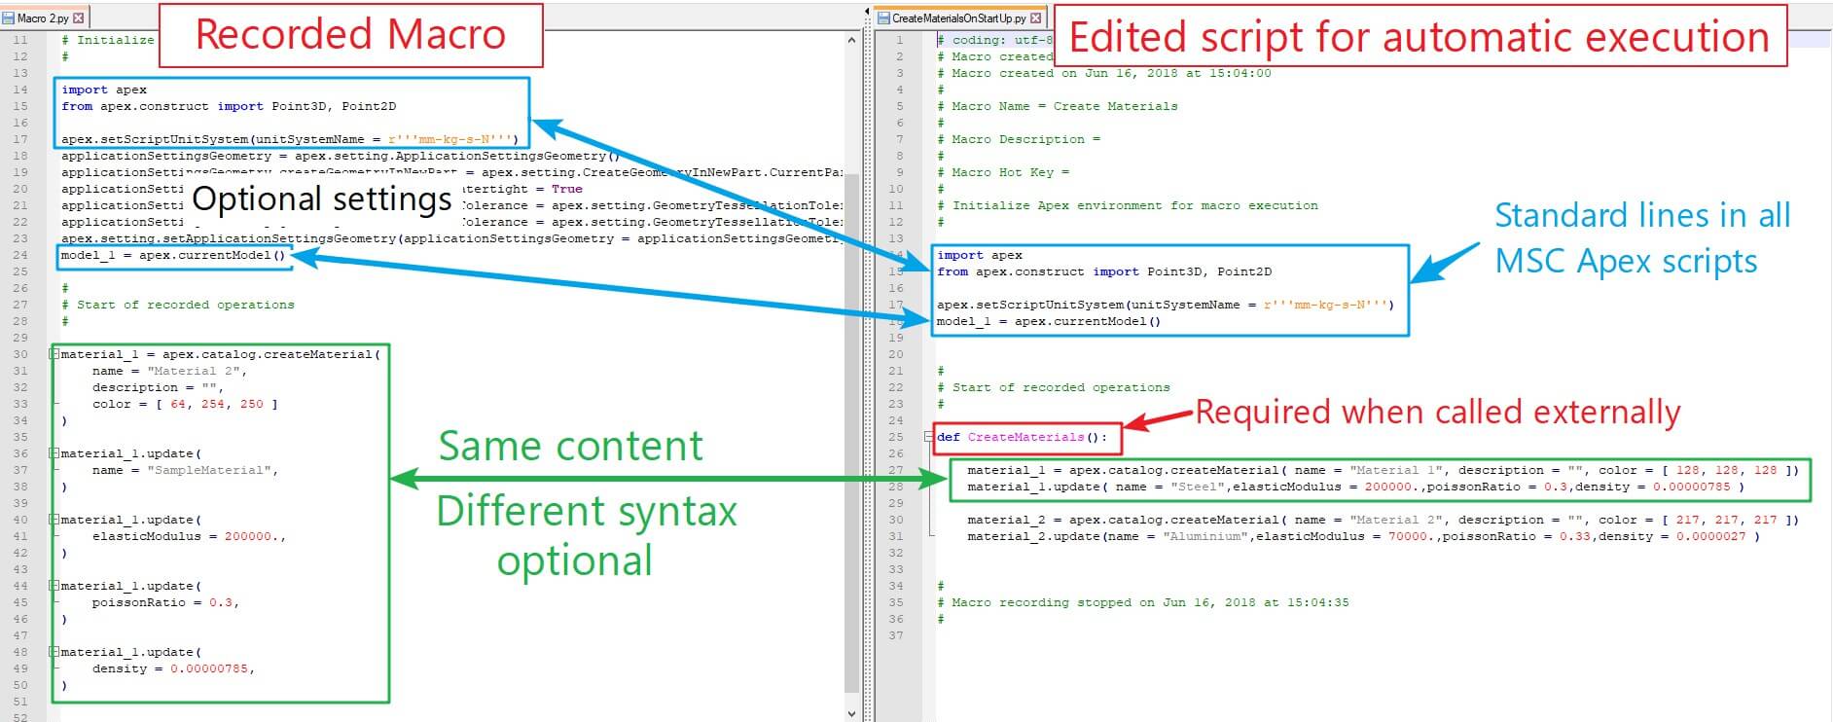Collapse the createMaterial block at line 30

coord(55,354)
